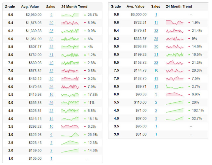Screen dimensions: 212x165
Task: Click the trend sparkline for $199.28 row
Action: point(175,54)
